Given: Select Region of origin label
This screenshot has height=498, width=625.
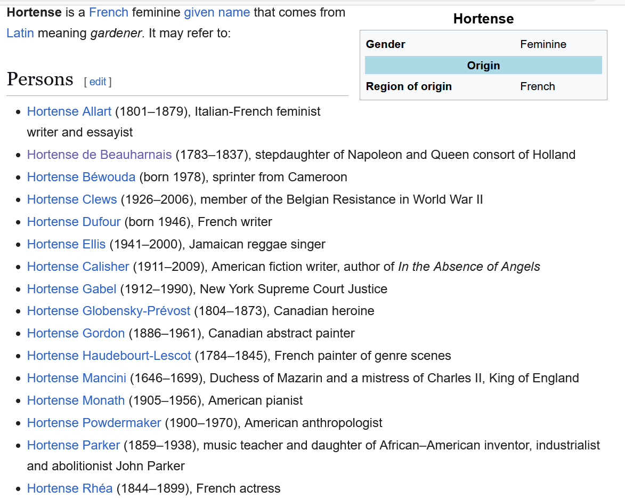Looking at the screenshot, I should 409,86.
